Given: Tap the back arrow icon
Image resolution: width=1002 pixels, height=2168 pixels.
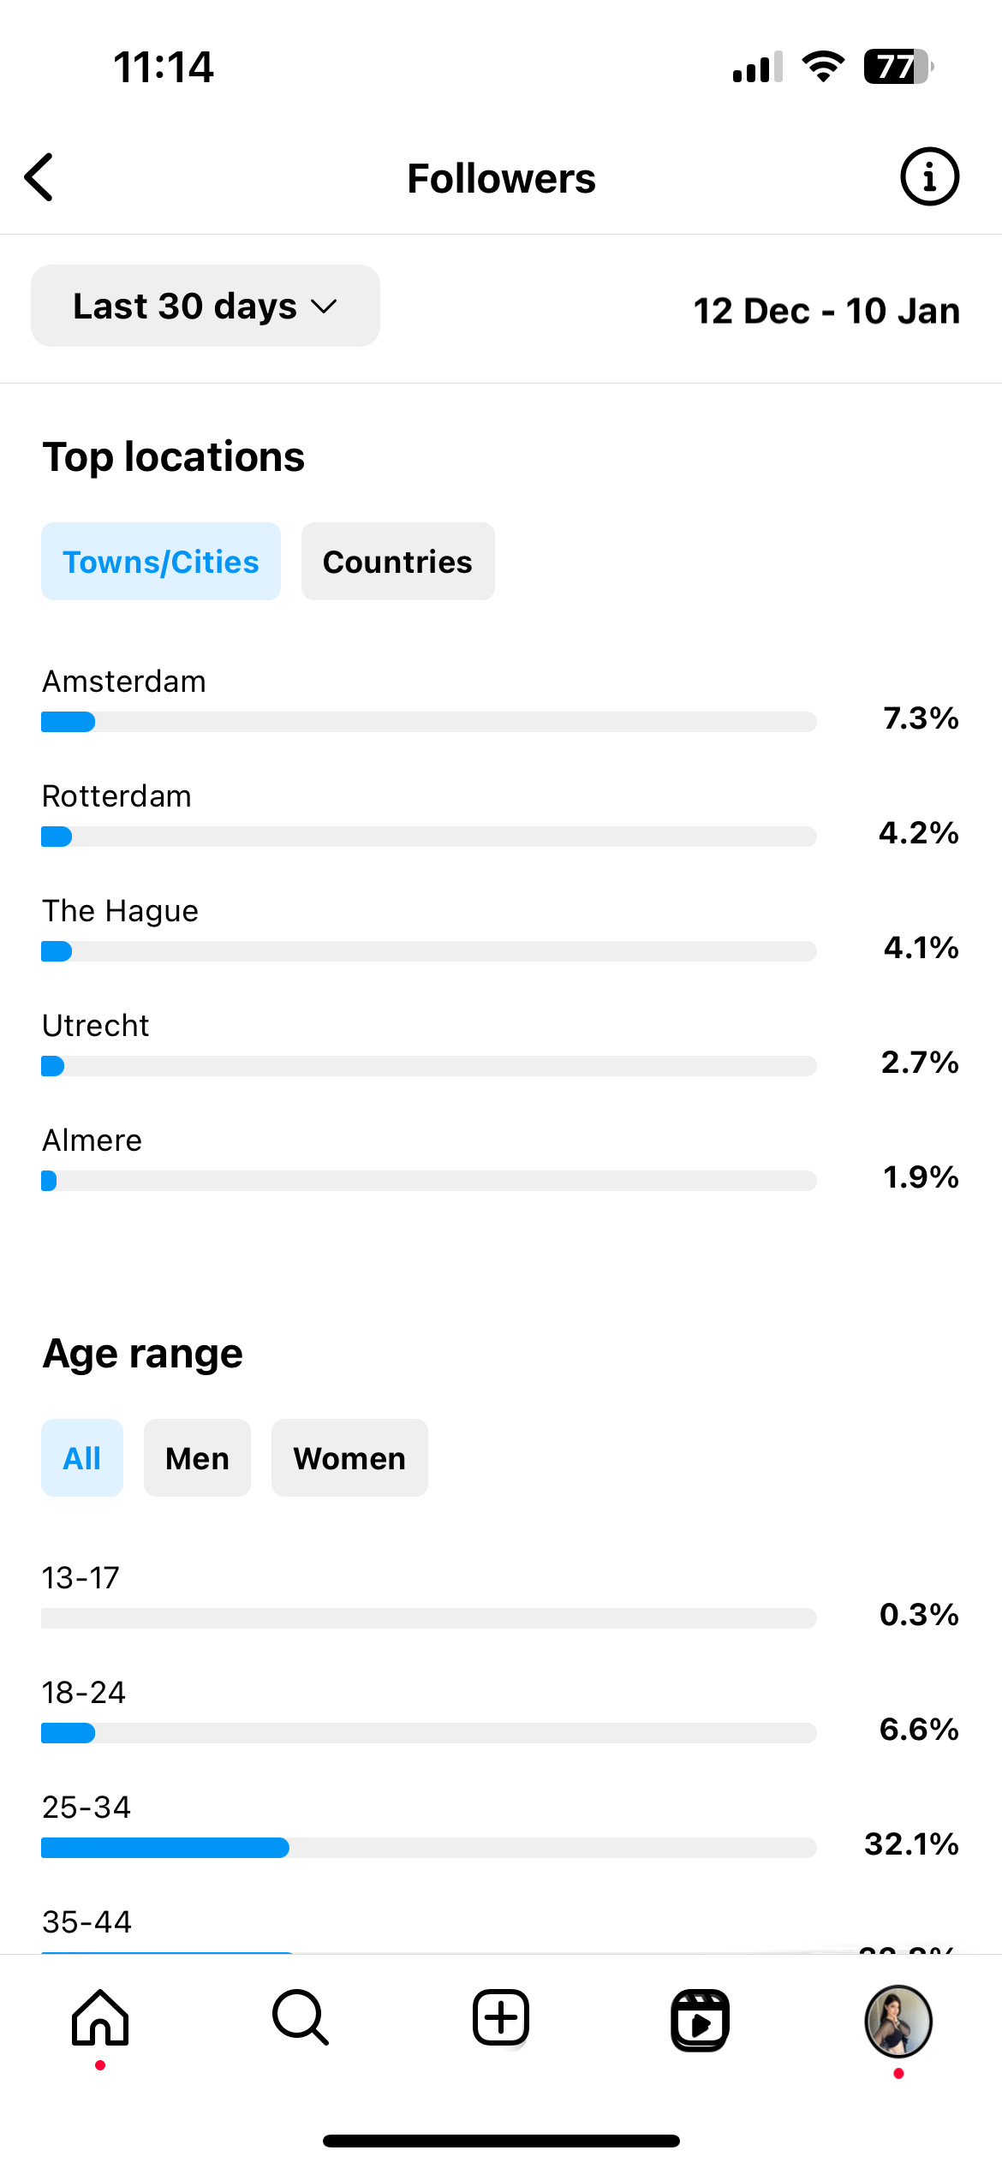Looking at the screenshot, I should (39, 177).
